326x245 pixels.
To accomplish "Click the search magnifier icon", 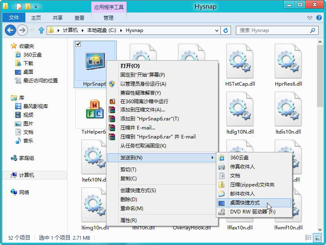I will click(x=312, y=30).
